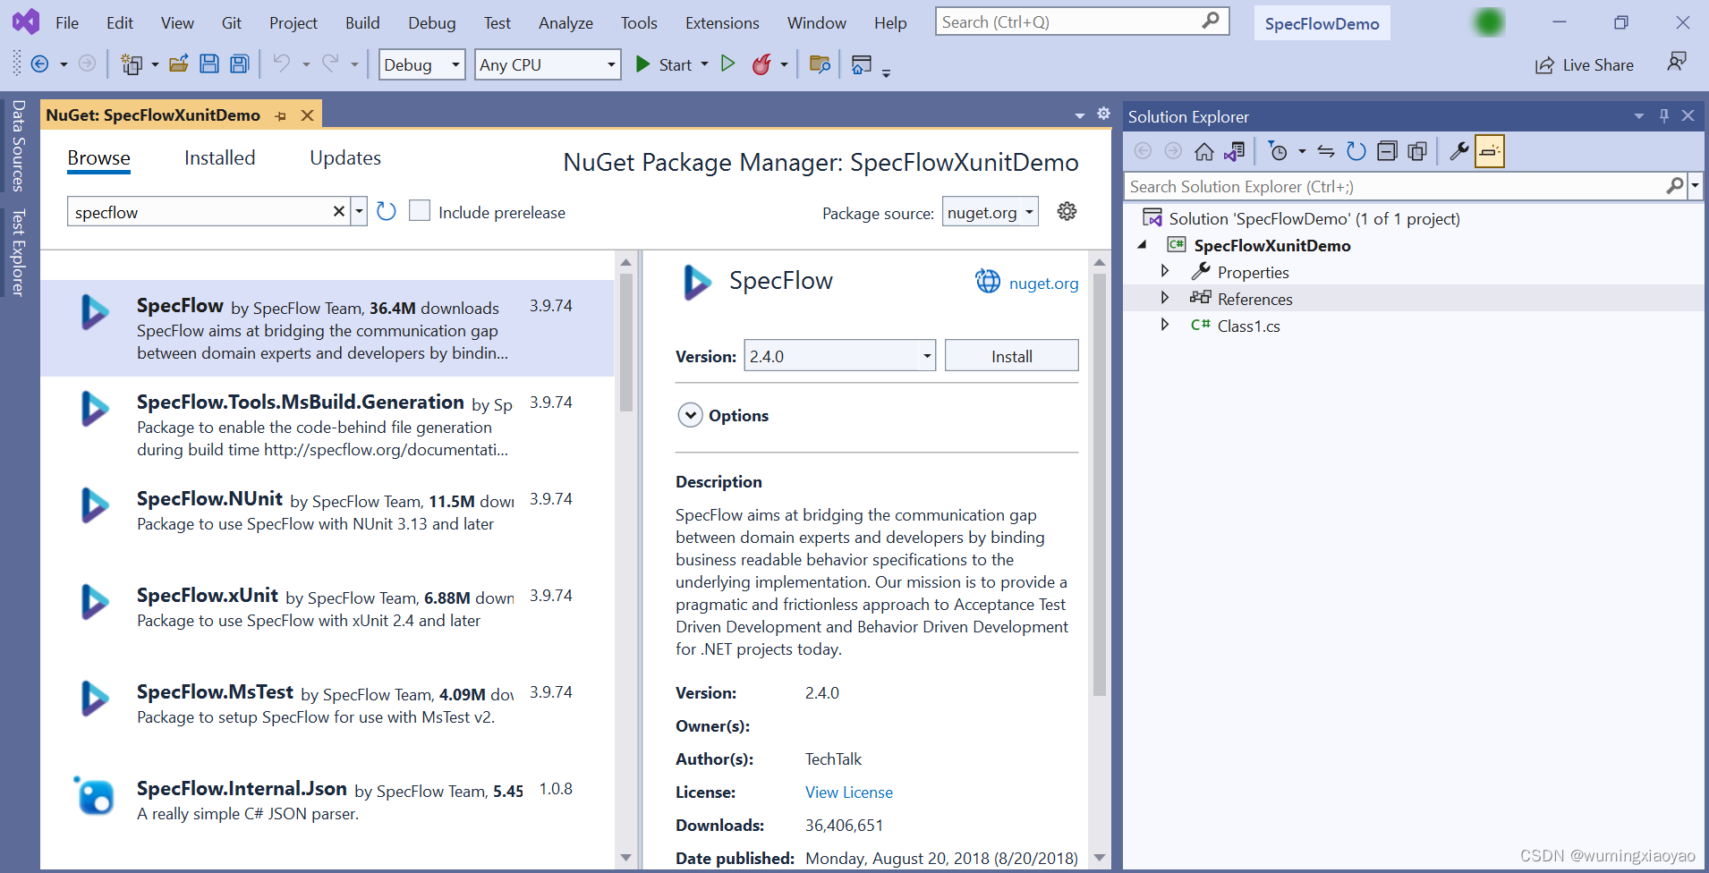The height and width of the screenshot is (873, 1709).
Task: Open Properties wrench in Solution Explorer
Action: 1459,151
